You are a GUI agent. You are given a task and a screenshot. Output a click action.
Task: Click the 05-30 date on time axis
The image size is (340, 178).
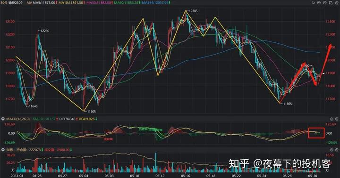coord(313,176)
